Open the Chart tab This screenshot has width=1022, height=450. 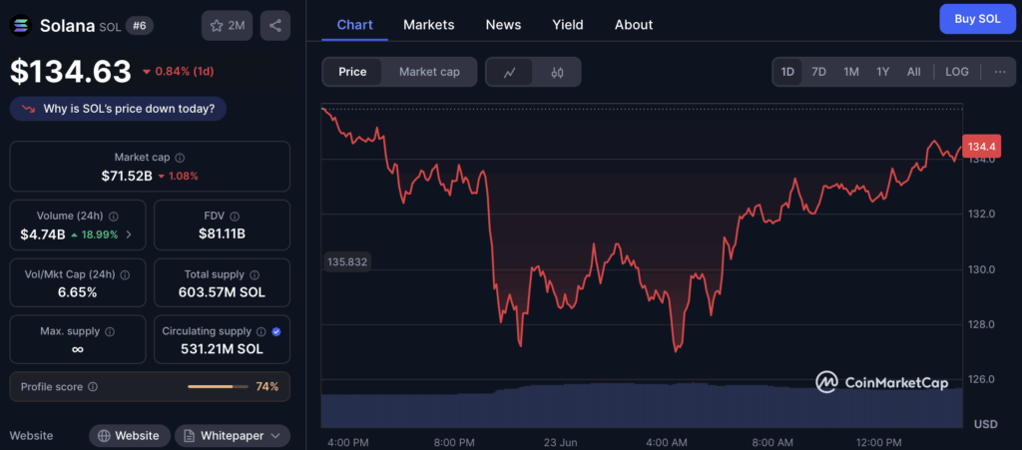pos(354,25)
